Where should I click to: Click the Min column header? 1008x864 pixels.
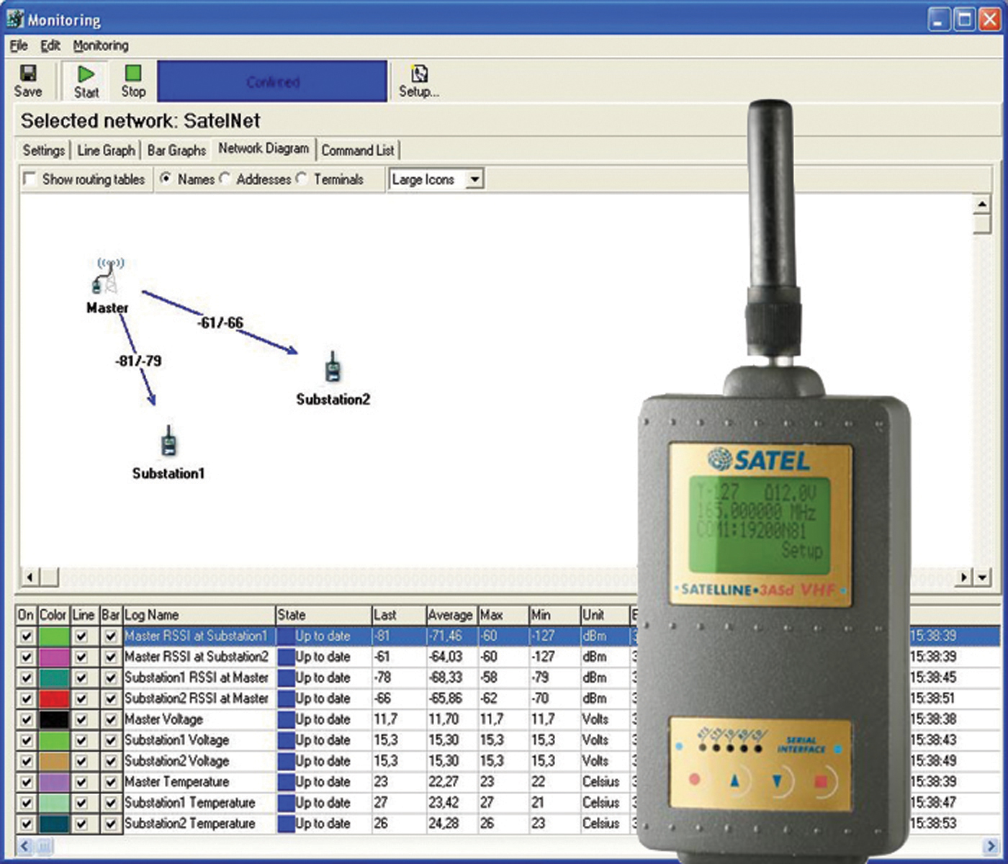[x=554, y=615]
